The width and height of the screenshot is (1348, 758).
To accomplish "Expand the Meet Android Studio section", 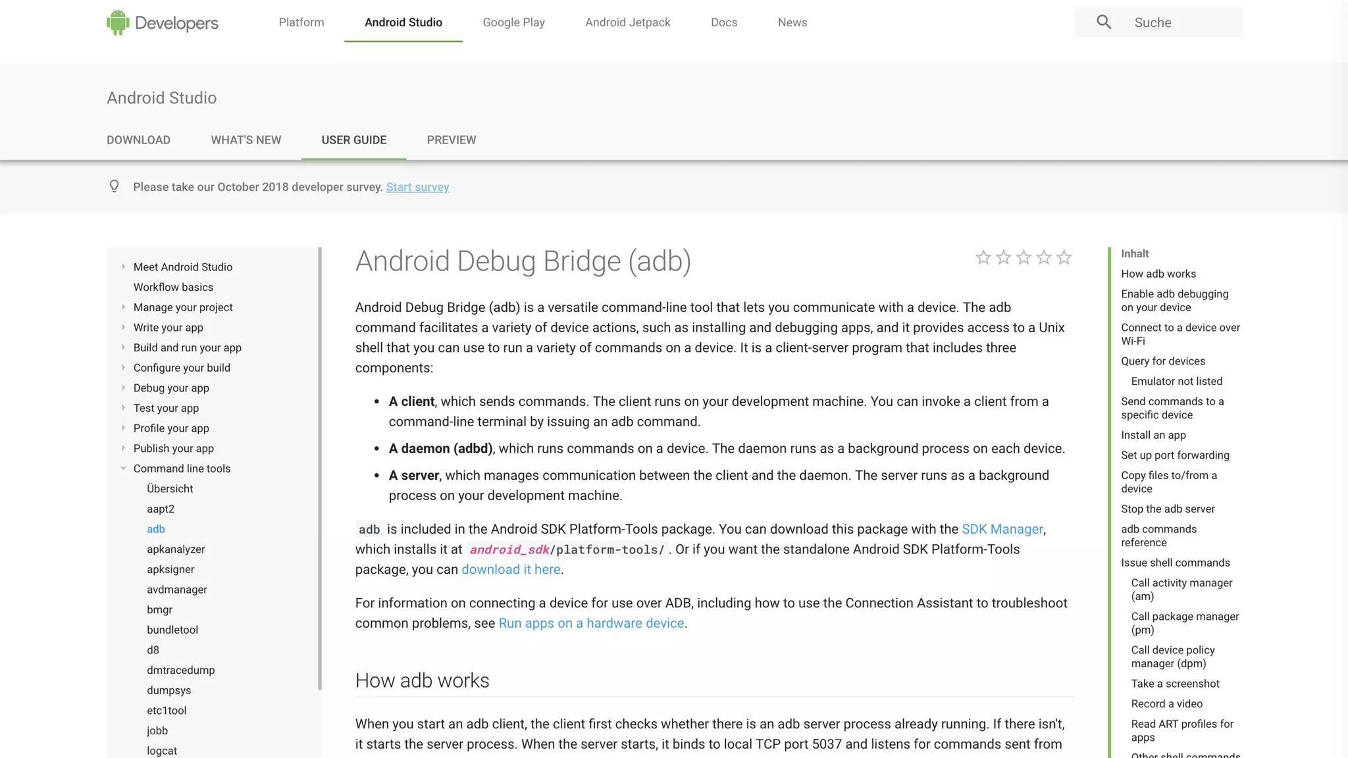I will click(x=123, y=266).
